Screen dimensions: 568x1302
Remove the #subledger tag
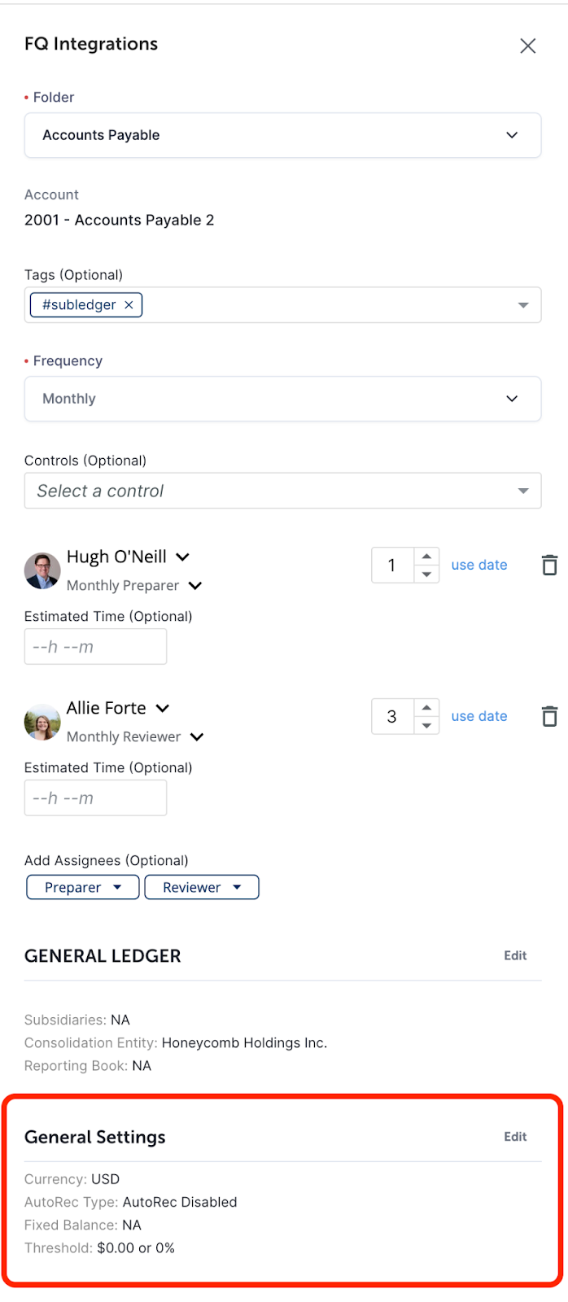point(129,305)
